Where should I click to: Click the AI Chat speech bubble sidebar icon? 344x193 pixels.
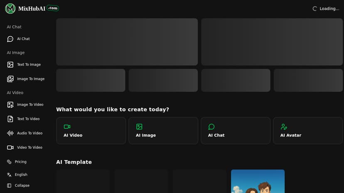click(x=10, y=39)
